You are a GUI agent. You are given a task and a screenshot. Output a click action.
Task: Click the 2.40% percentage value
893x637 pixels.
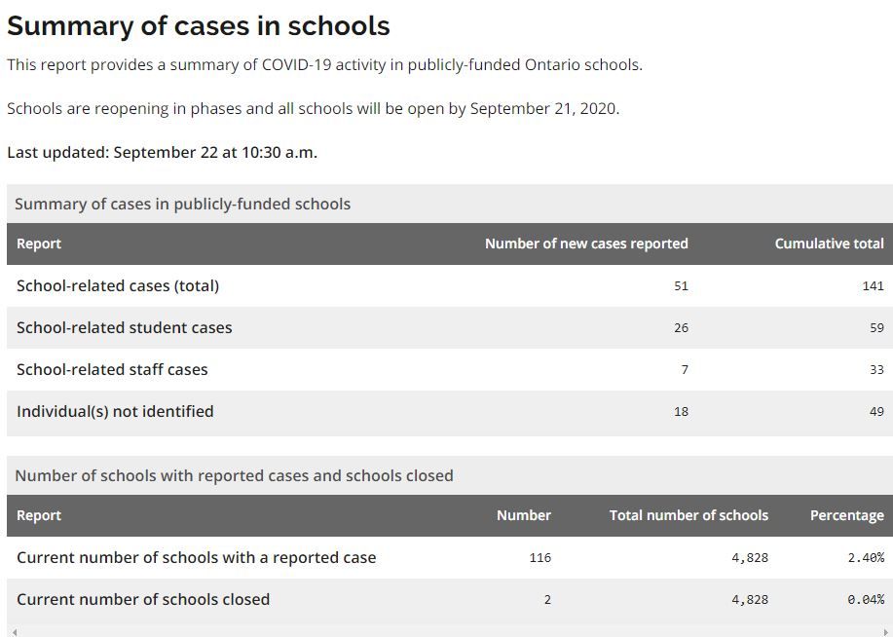(865, 557)
